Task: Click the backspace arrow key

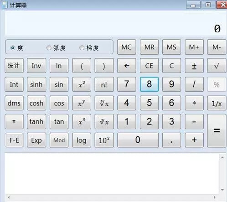Action: tap(127, 66)
